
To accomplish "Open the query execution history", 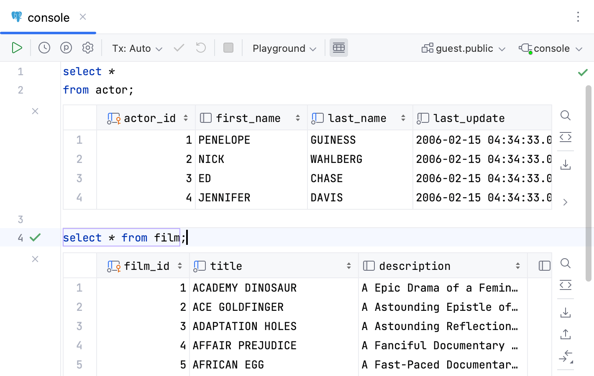I will 44,48.
